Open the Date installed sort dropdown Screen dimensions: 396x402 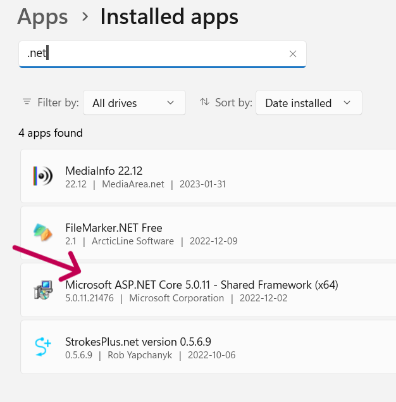(x=309, y=103)
